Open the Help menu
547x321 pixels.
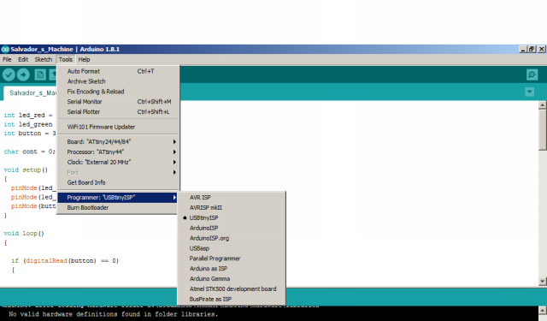pyautogui.click(x=84, y=59)
